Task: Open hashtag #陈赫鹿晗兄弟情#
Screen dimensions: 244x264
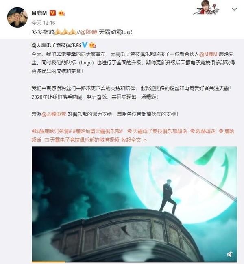Action: [x=52, y=131]
